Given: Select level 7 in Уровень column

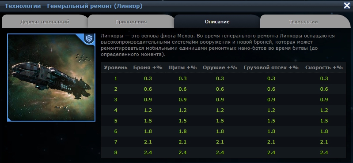Looking at the screenshot, I should [116, 142].
